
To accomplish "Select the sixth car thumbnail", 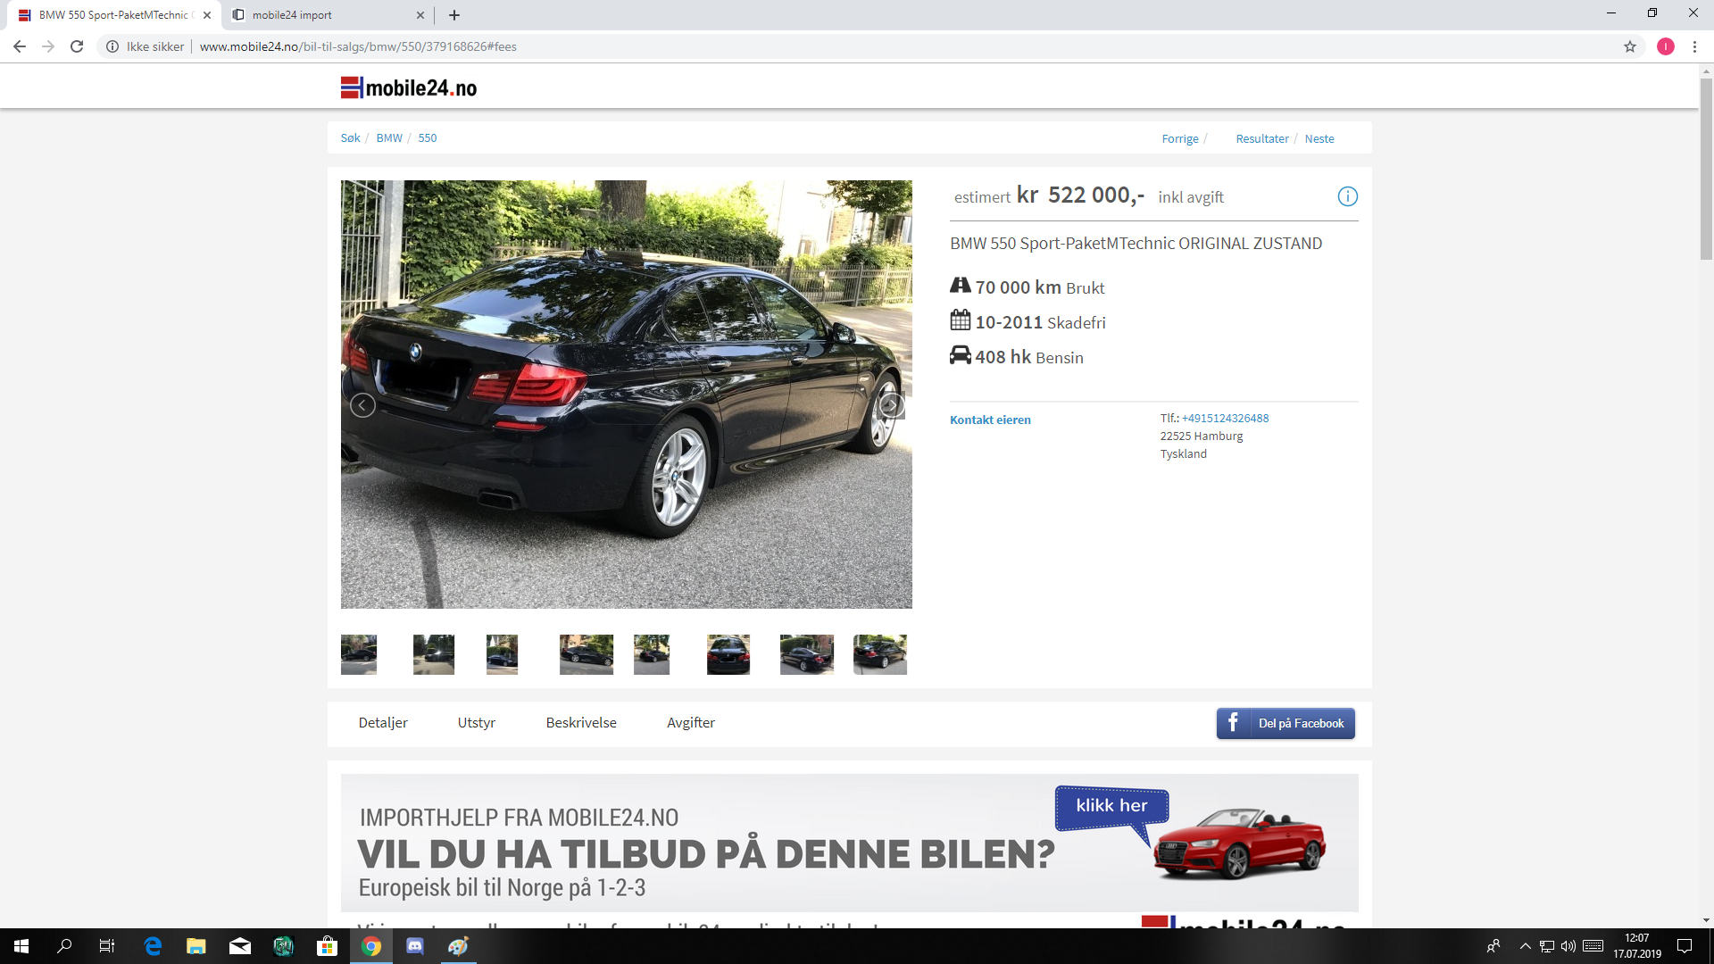I will click(728, 654).
